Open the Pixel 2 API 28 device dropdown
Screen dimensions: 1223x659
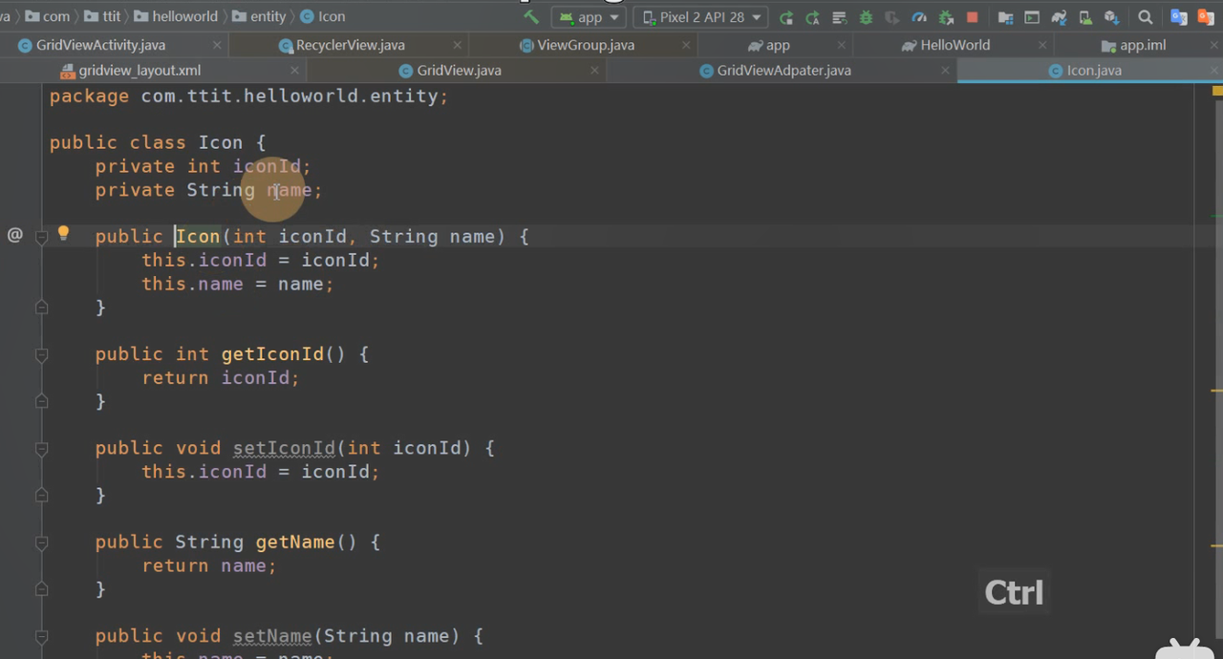tap(701, 17)
